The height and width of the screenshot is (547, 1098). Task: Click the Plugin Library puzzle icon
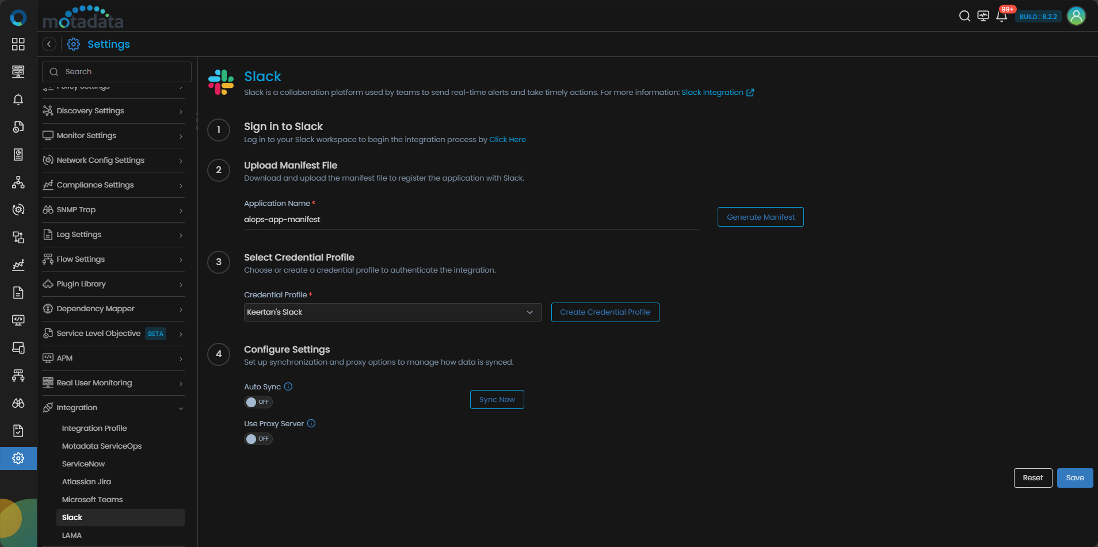click(x=48, y=284)
